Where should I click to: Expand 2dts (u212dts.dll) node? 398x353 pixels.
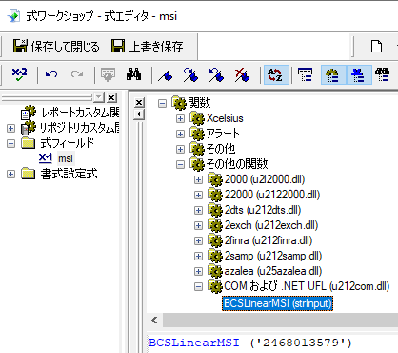[x=198, y=210]
